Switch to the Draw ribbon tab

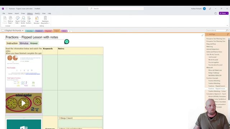pos(23,14)
